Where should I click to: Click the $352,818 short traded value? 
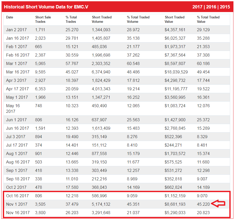(x=173, y=179)
